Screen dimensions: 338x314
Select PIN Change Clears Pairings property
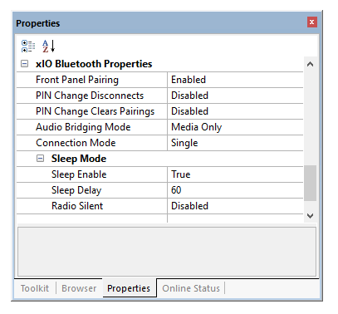92,111
